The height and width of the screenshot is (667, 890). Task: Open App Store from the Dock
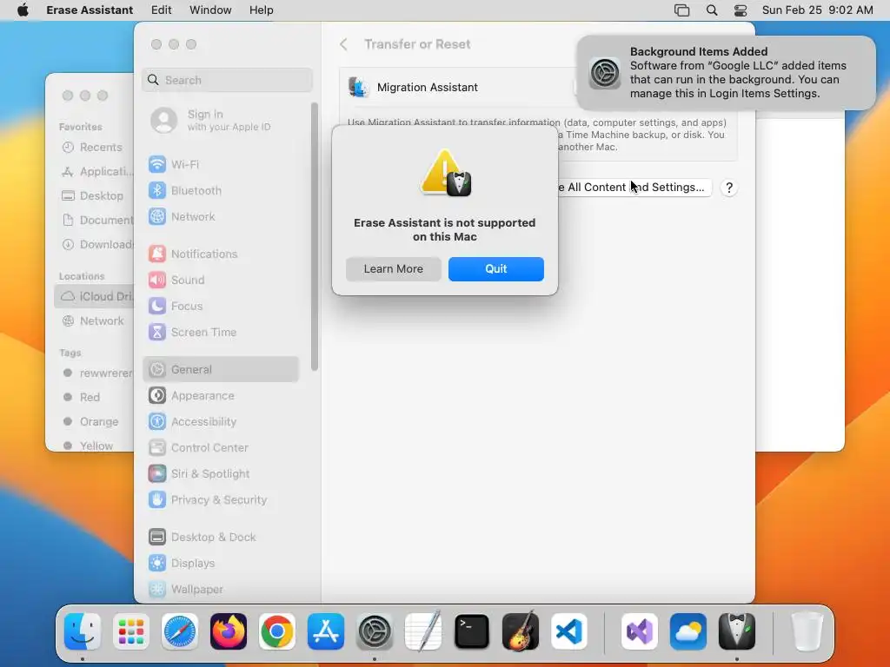(326, 631)
